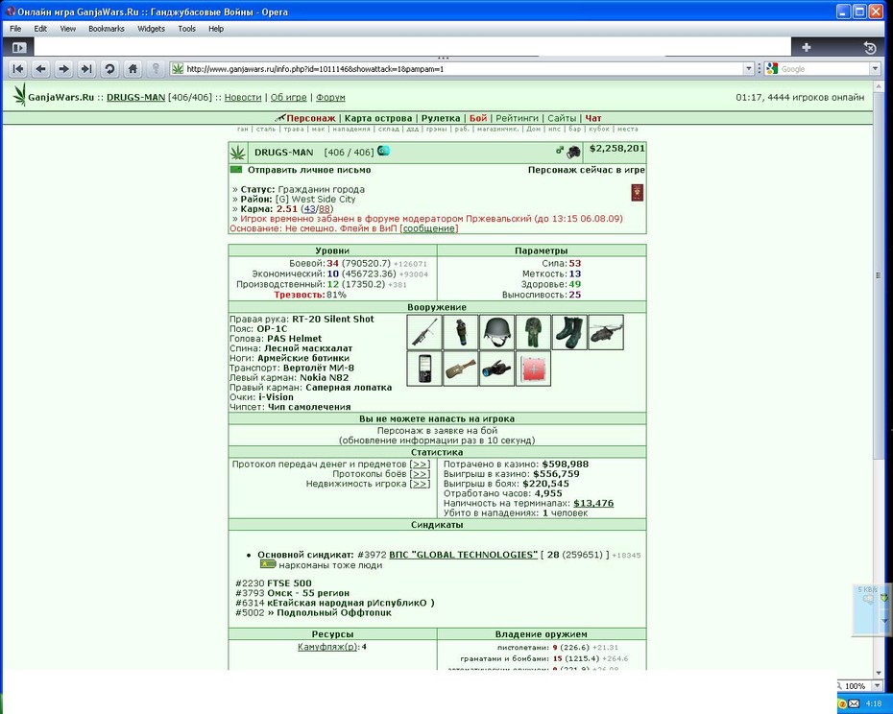Open the DRUGS-MAN header profile link
The height and width of the screenshot is (714, 893).
[x=135, y=97]
